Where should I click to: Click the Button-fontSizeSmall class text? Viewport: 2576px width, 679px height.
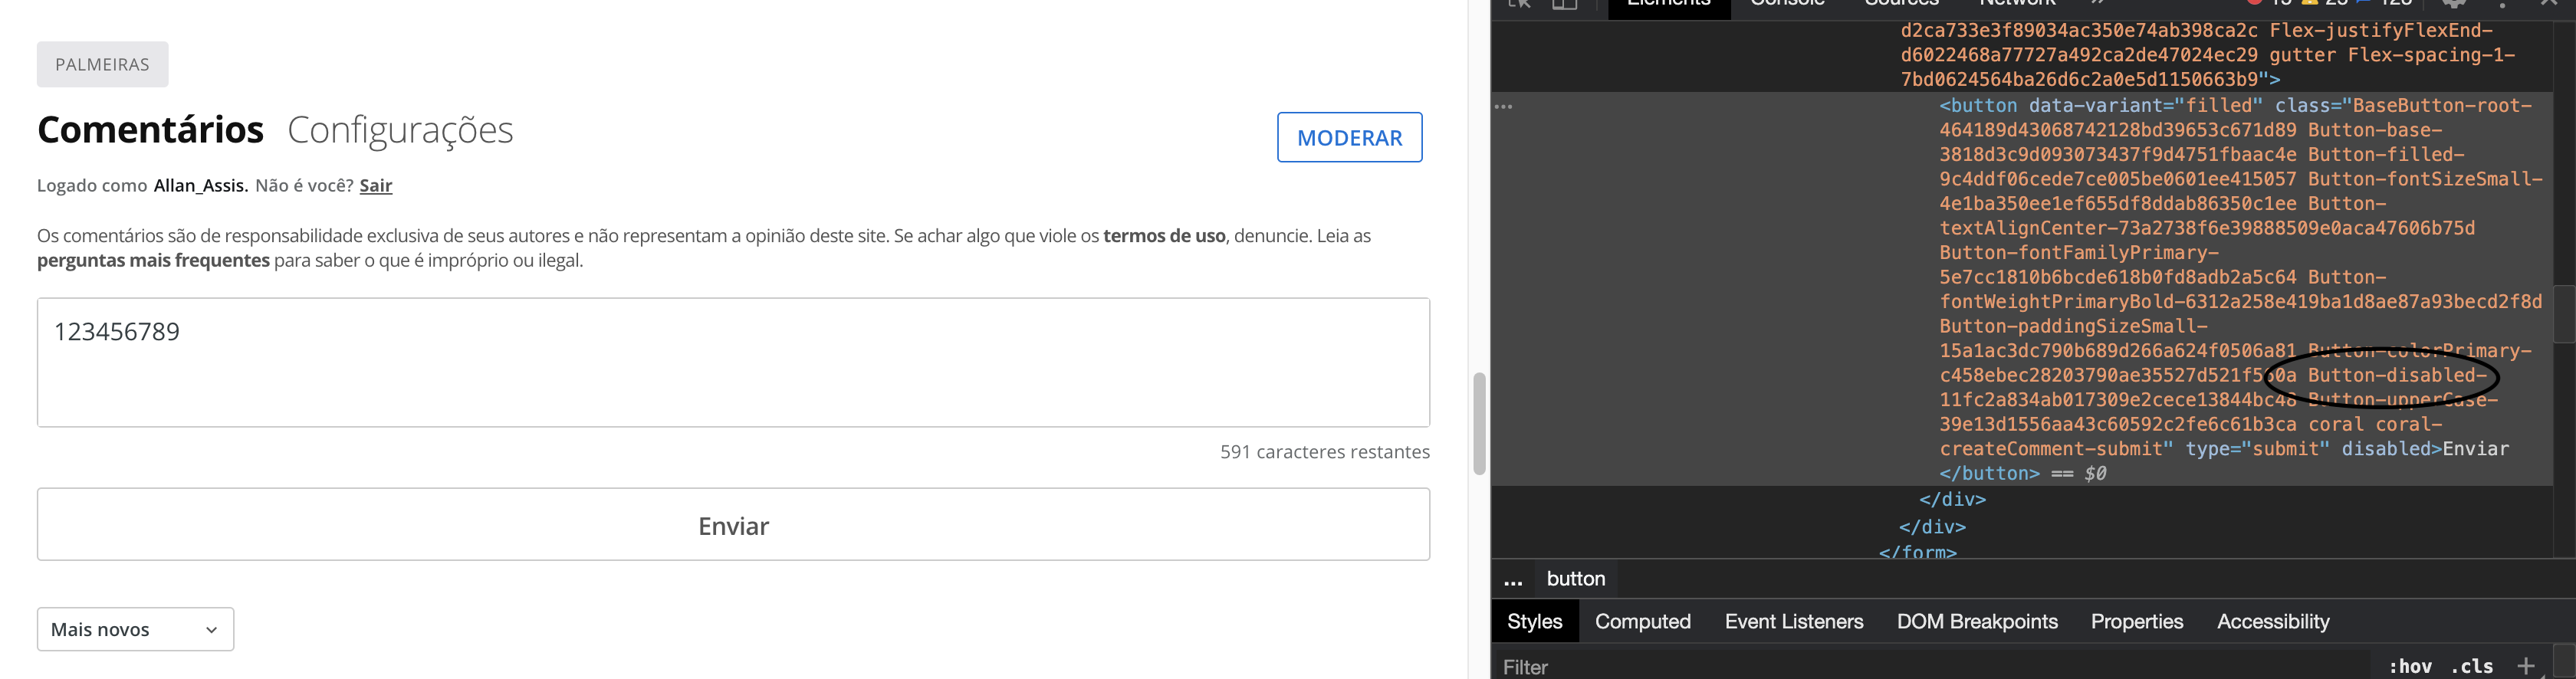(x=2425, y=180)
